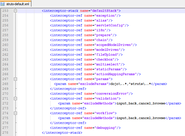The width and height of the screenshot is (185, 136).
Task: Collapse the workflow interceptor-ref fold at line 274
Action: tap(16, 113)
